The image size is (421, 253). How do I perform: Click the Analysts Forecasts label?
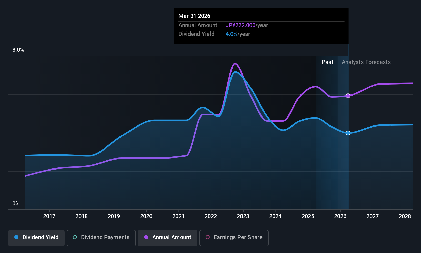[x=366, y=62]
